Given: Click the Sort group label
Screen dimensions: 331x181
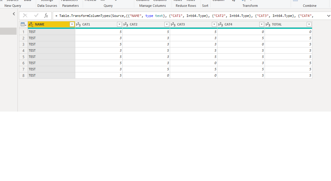Looking at the screenshot, I should click(205, 6).
